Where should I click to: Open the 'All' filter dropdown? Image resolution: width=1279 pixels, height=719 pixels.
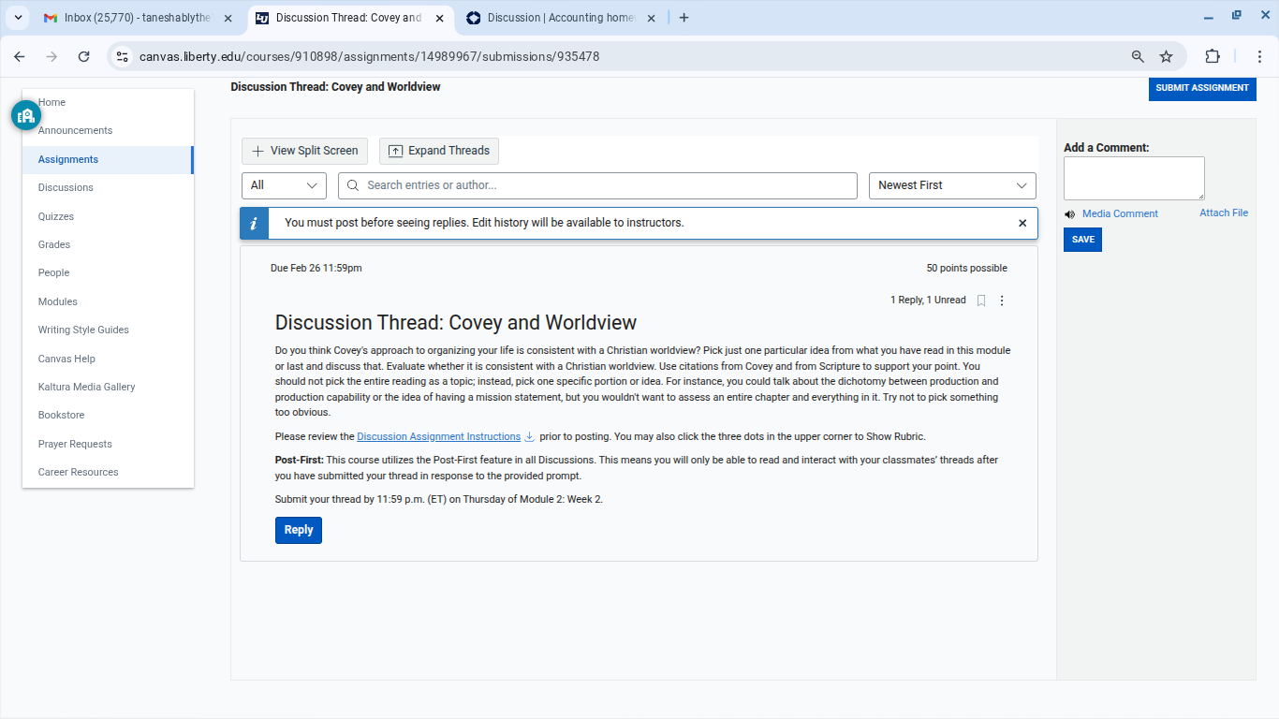(284, 185)
